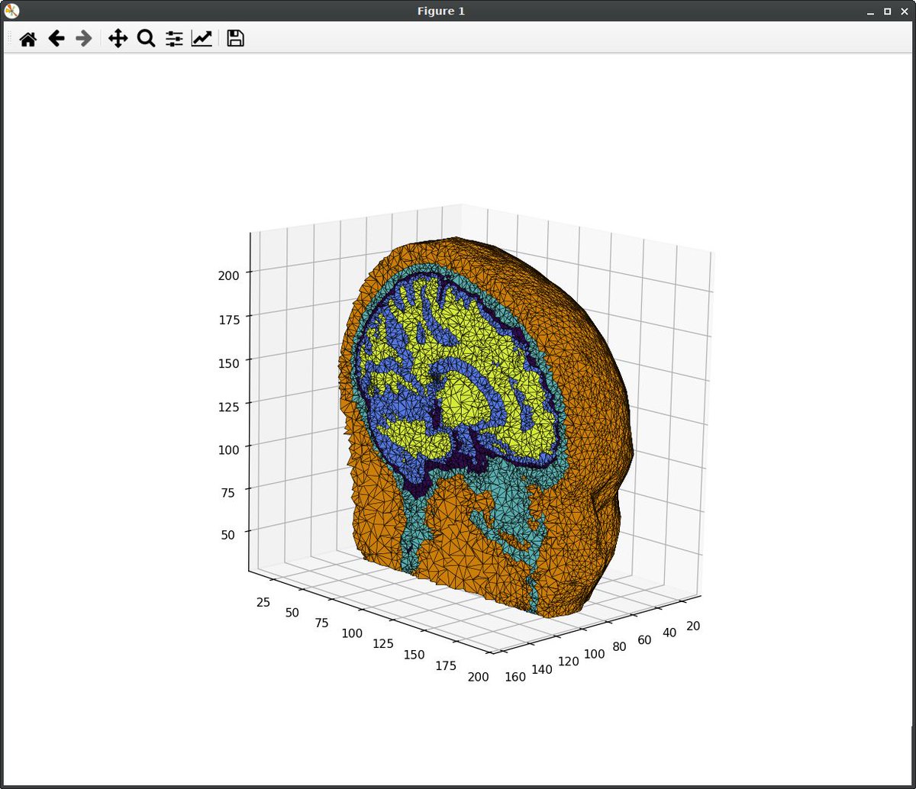The width and height of the screenshot is (916, 789).
Task: Close the Figure 1 window
Action: [x=903, y=11]
